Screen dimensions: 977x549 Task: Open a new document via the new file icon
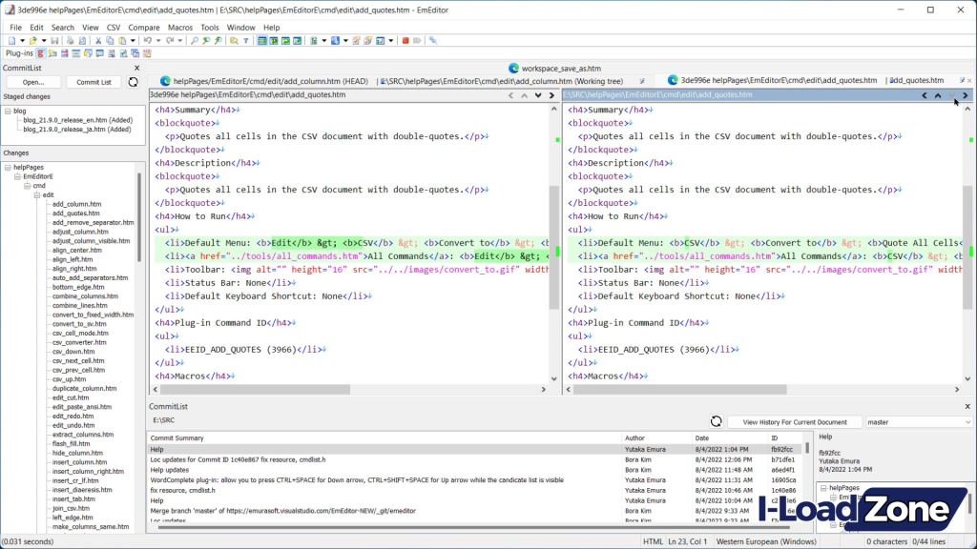coord(13,41)
